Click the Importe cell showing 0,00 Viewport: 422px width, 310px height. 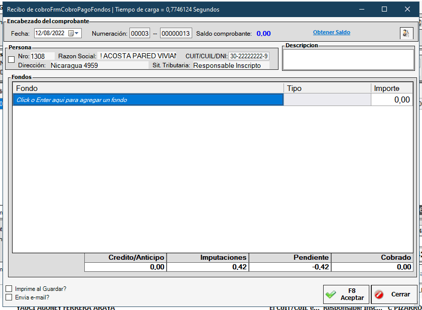pos(392,100)
